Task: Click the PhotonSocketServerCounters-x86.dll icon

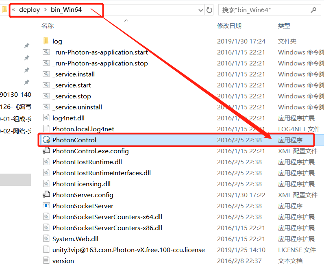Action: click(46, 227)
